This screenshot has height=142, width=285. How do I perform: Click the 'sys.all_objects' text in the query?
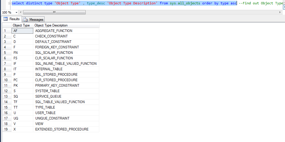pyautogui.click(x=185, y=3)
